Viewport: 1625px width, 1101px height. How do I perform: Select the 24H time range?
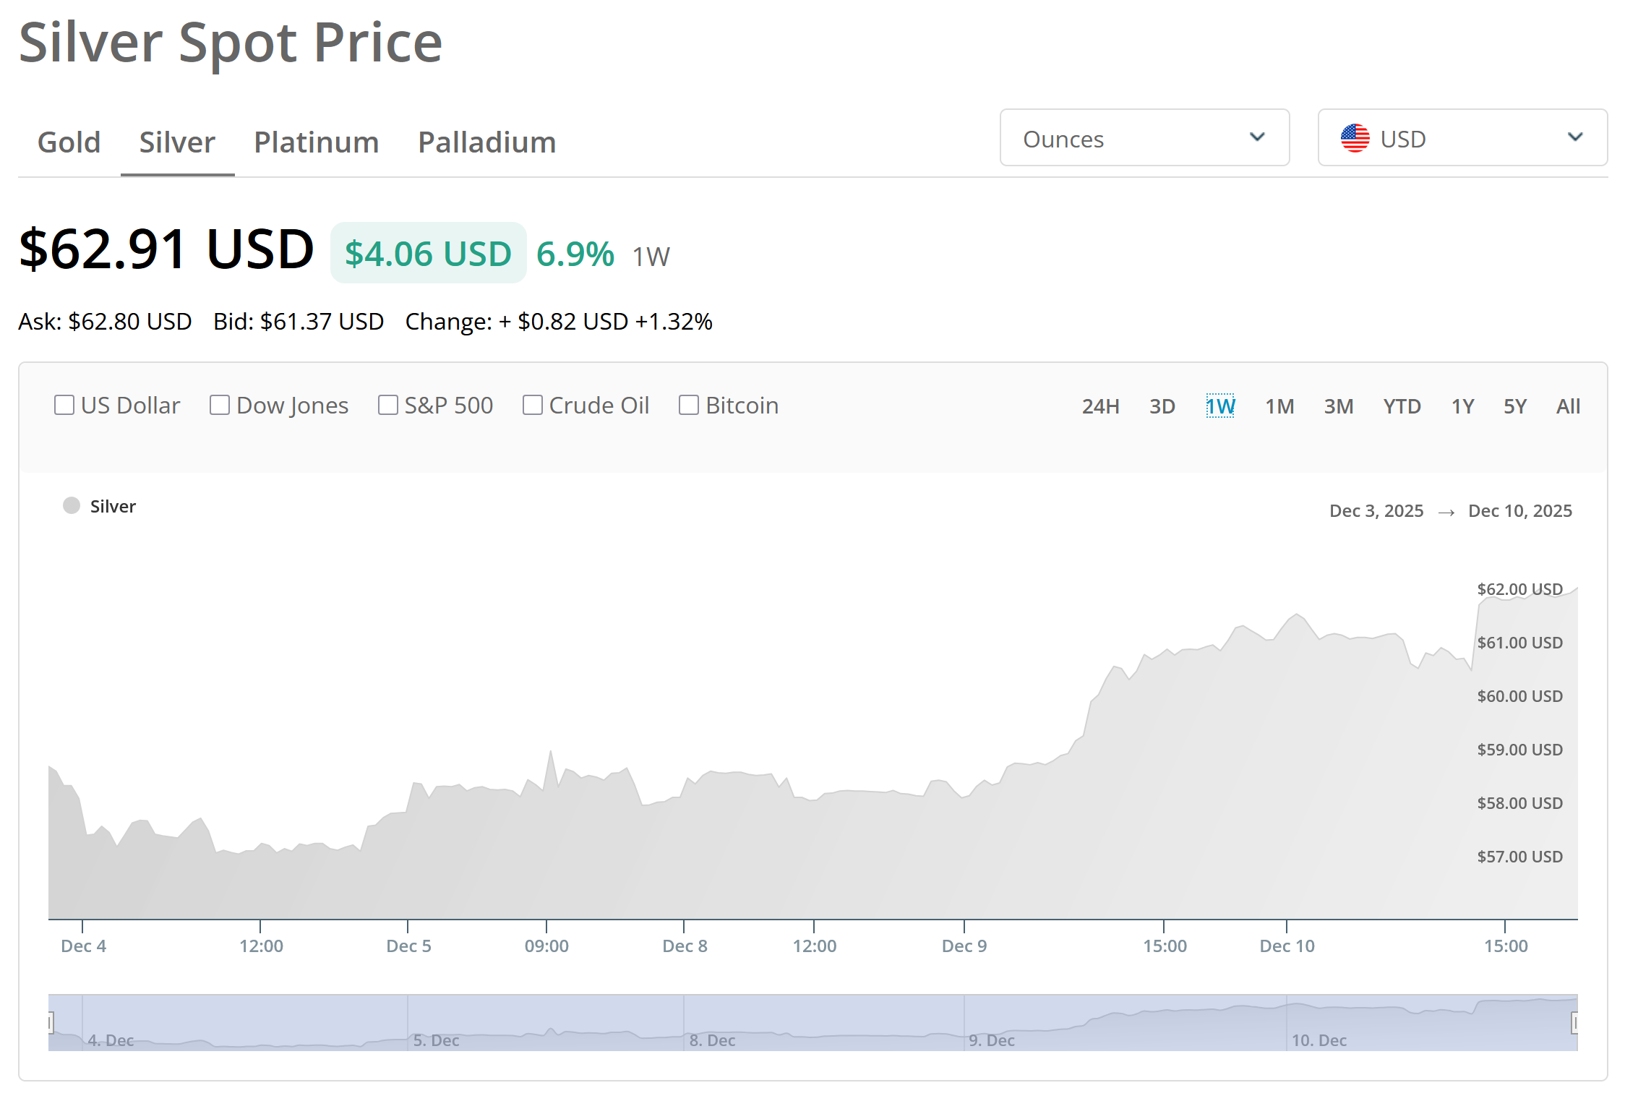pos(1100,406)
